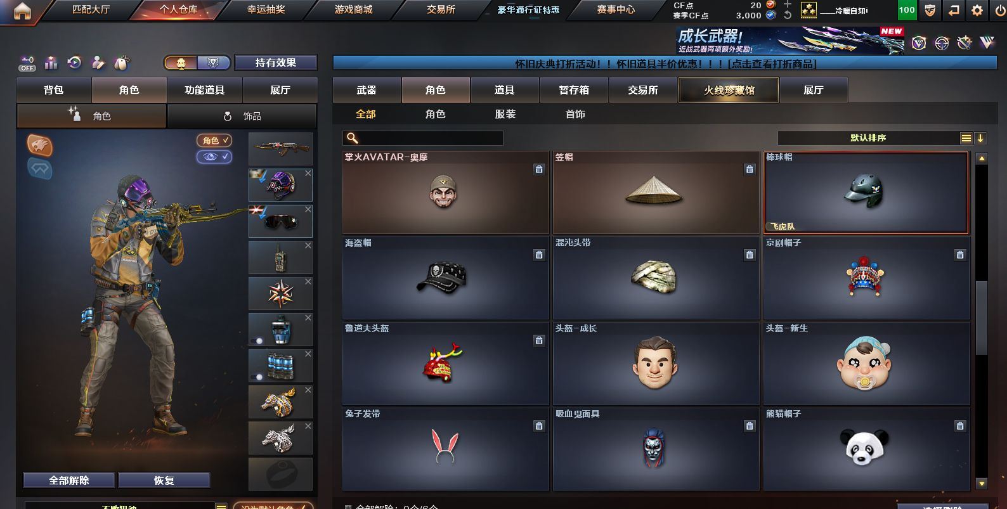Select the 首饰 filter tab
The width and height of the screenshot is (1007, 509).
[x=575, y=114]
